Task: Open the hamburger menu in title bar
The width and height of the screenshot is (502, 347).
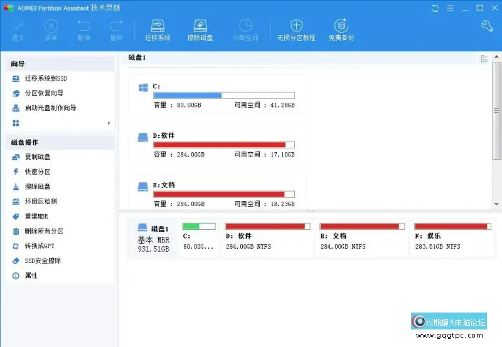Action: coord(450,8)
